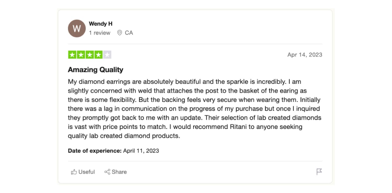Click the location pin icon beside CA
The image size is (392, 193).
[119, 33]
